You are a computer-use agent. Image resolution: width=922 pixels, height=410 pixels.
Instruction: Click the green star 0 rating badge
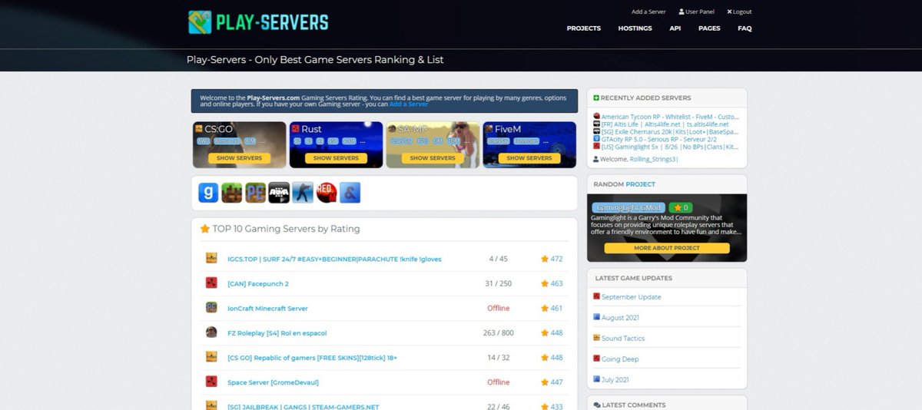tap(681, 207)
